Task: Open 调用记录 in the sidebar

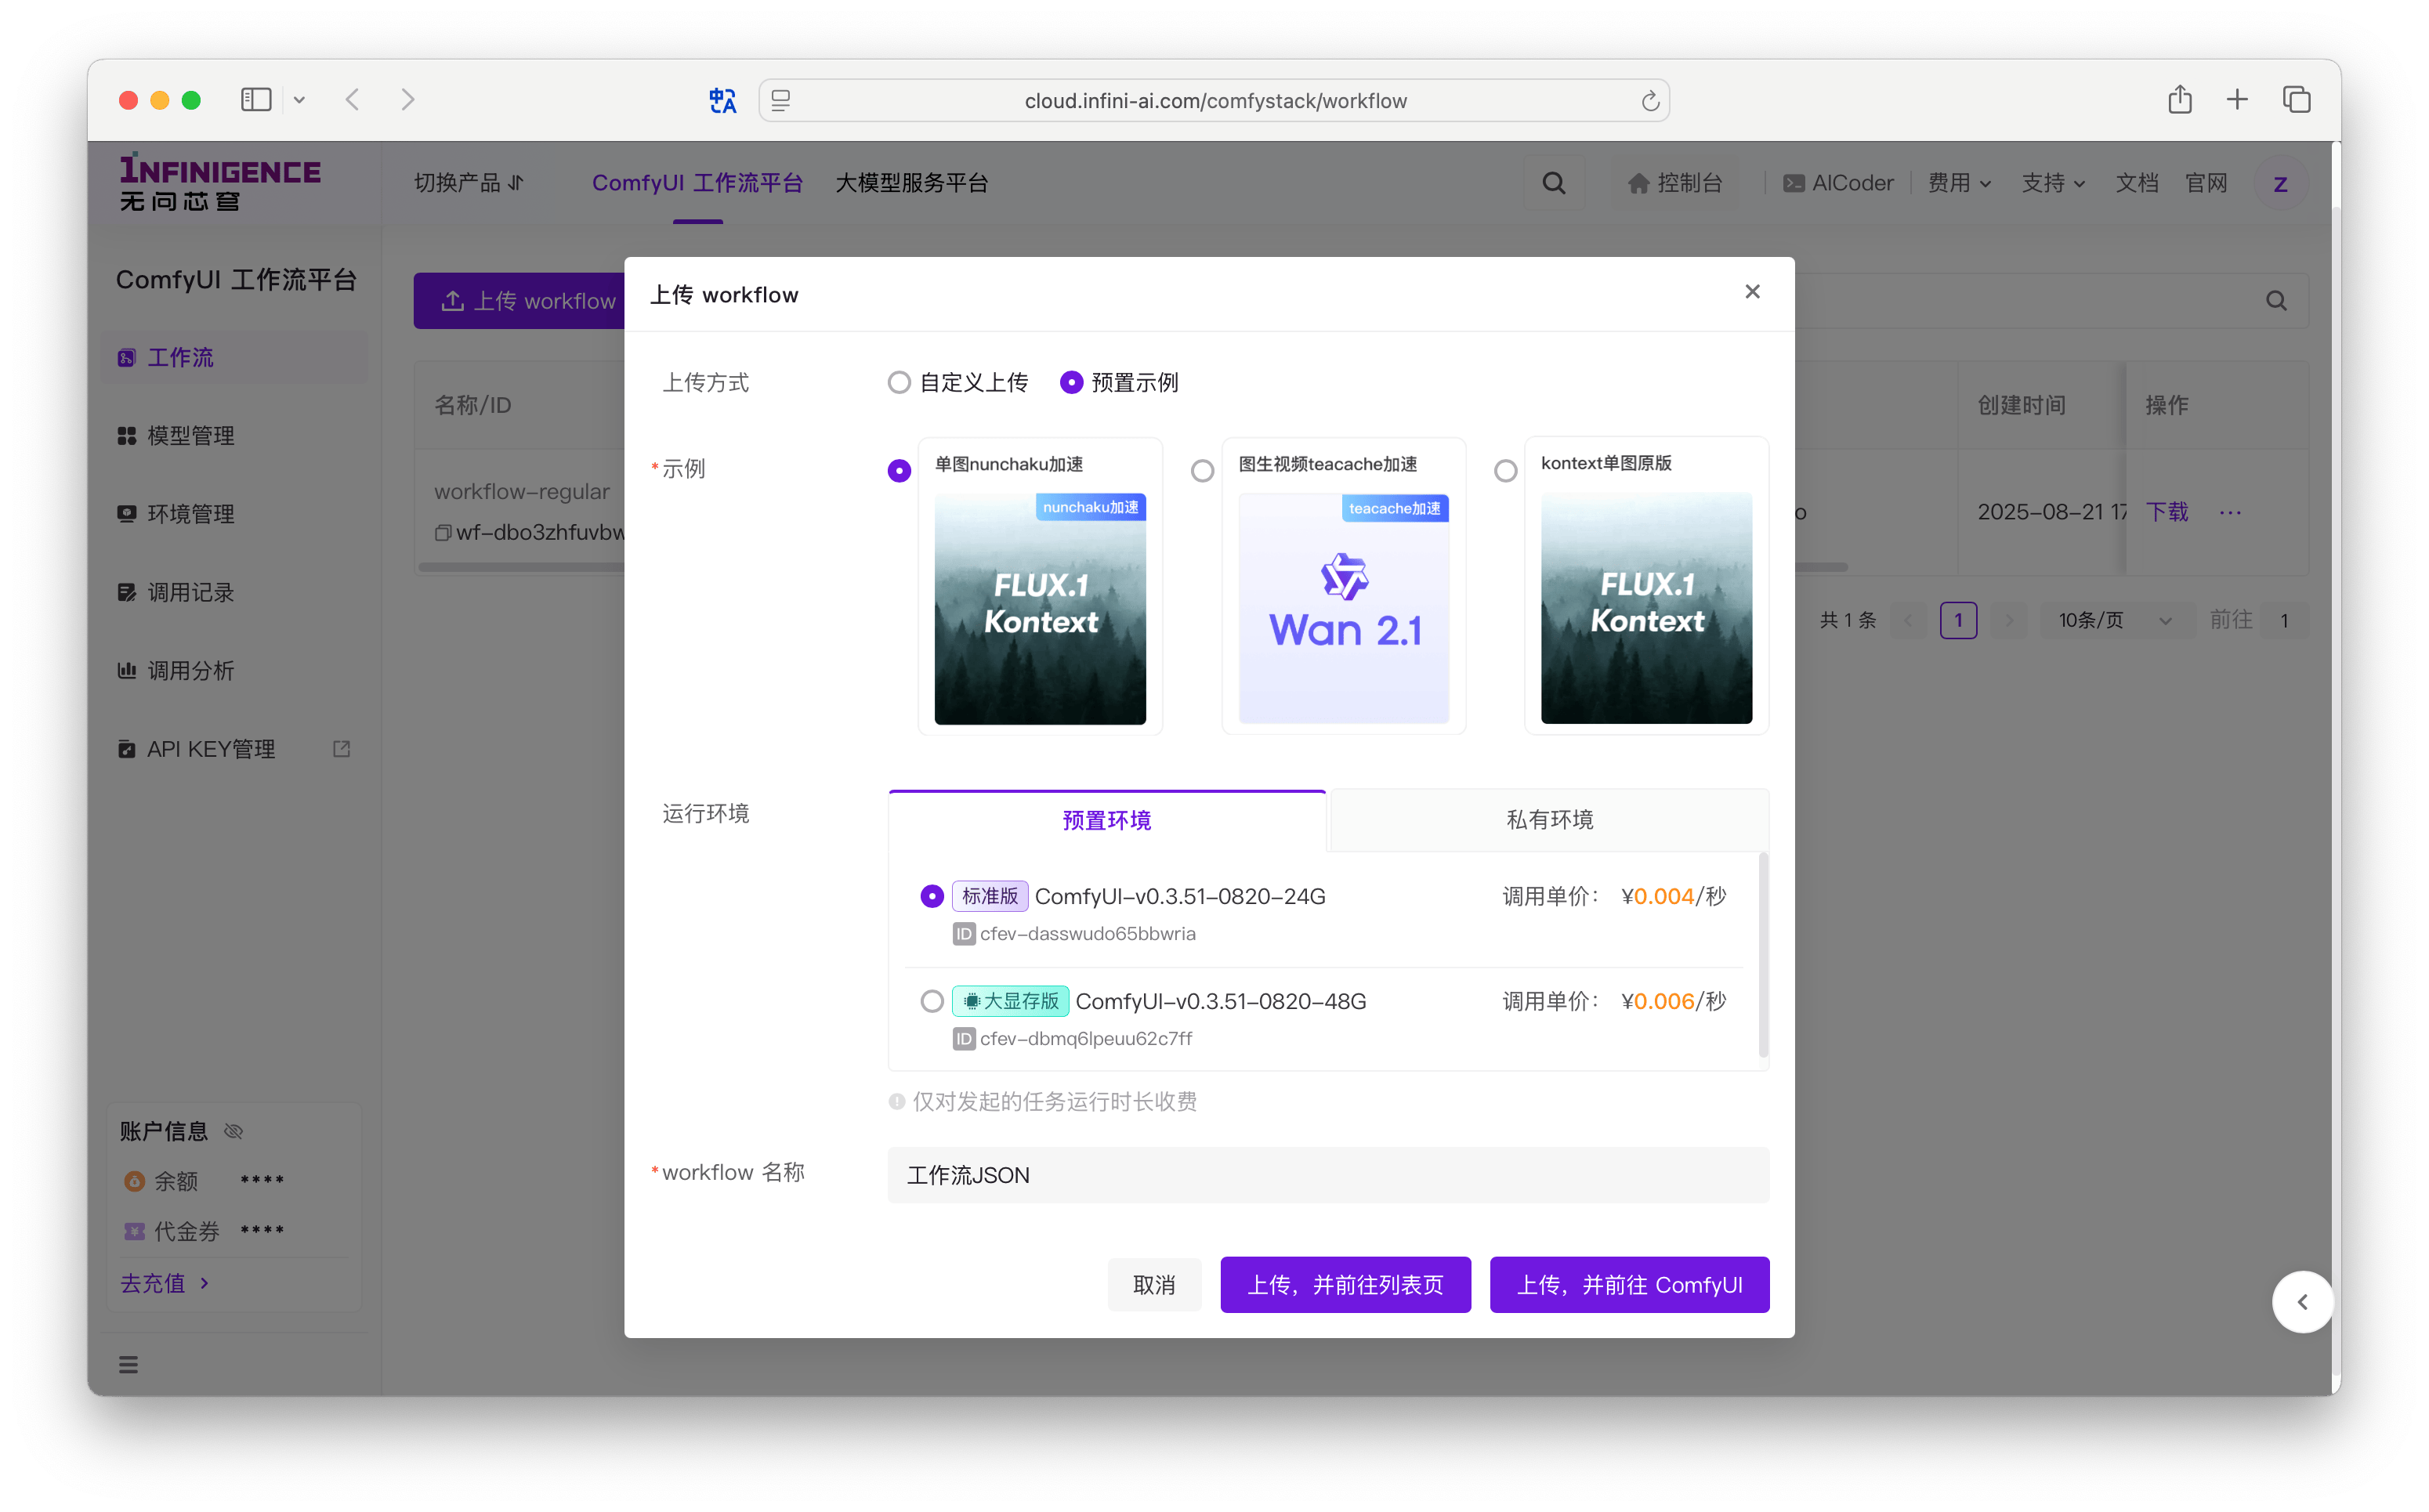Action: point(234,593)
